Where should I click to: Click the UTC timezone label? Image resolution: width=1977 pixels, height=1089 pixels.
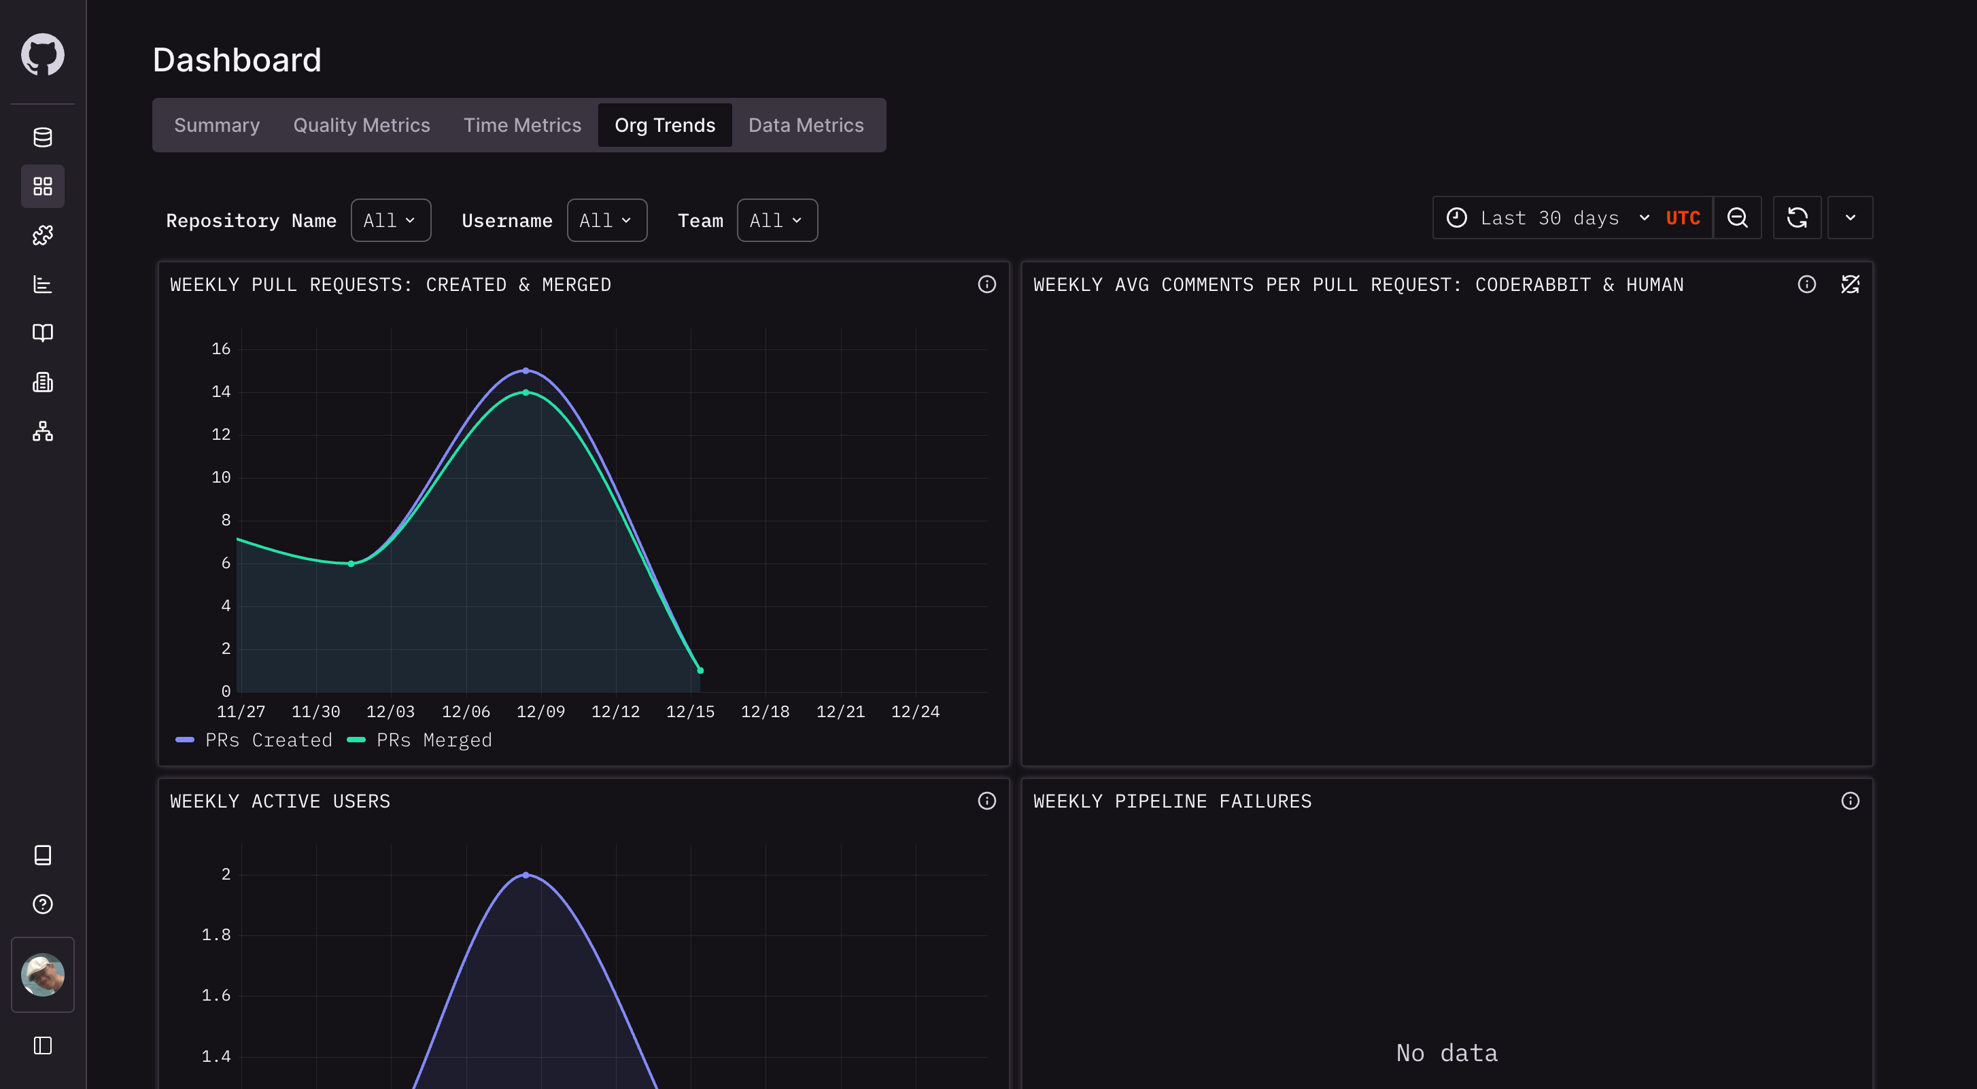[x=1683, y=218]
